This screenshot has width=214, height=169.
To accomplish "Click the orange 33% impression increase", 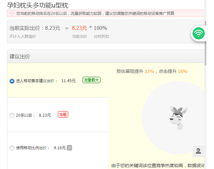I will pos(149,71).
